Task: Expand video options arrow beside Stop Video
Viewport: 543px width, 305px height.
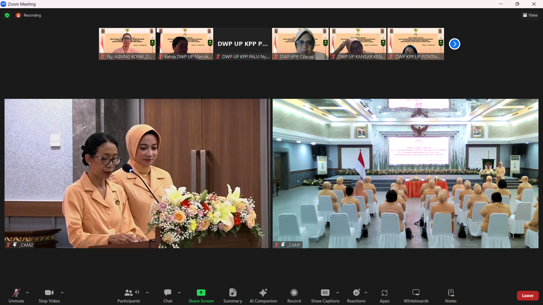Action: point(62,293)
